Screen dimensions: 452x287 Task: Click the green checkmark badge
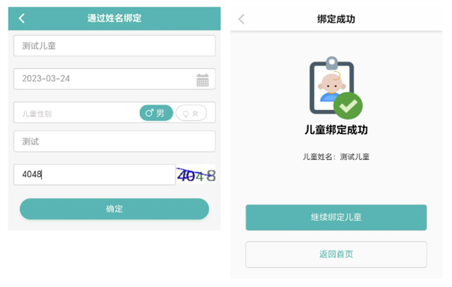point(348,106)
